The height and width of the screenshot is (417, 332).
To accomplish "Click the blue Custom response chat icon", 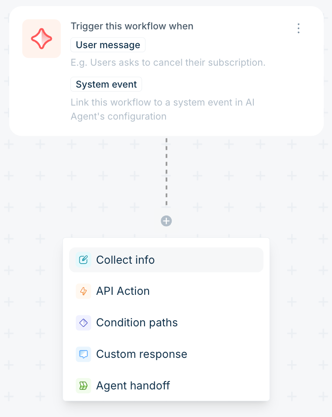I will click(x=83, y=354).
